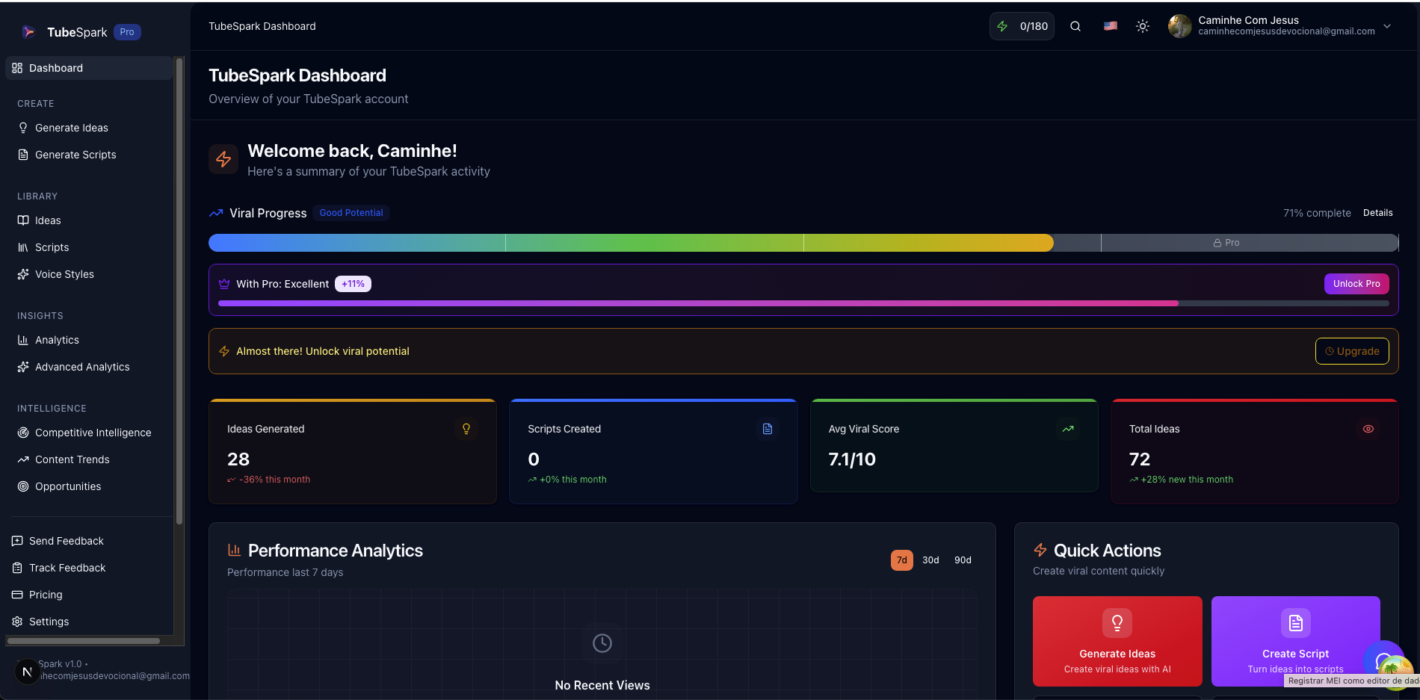Click the '71% complete' text
1420x700 pixels.
(1317, 213)
